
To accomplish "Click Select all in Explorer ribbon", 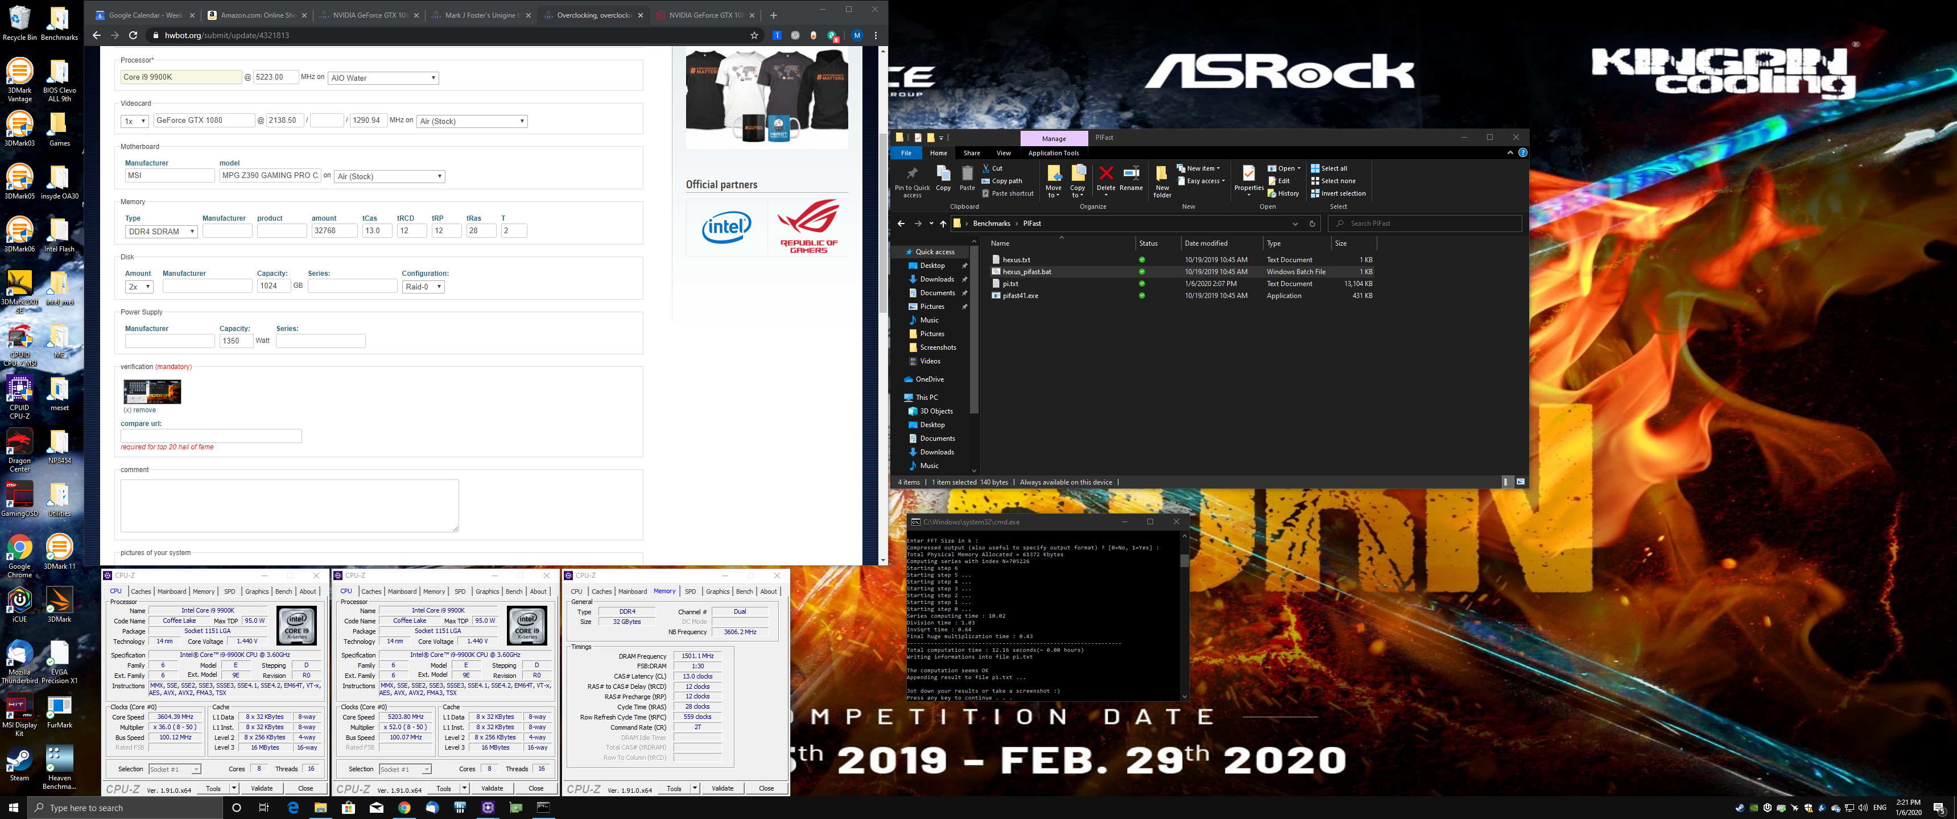I will (1329, 169).
